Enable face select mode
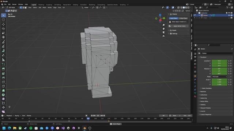The height and width of the screenshot is (131, 234). [26, 7]
